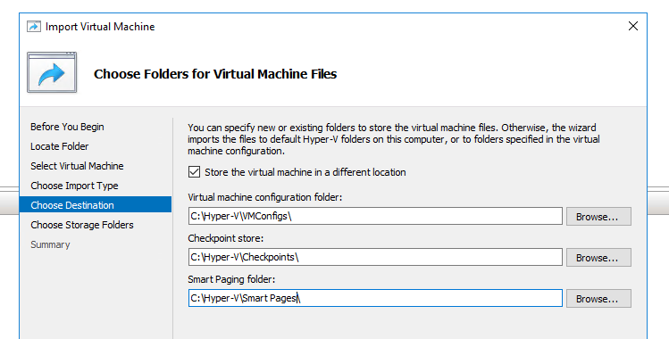Open the Choose Storage Folders step
This screenshot has height=339, width=669.
pos(82,225)
